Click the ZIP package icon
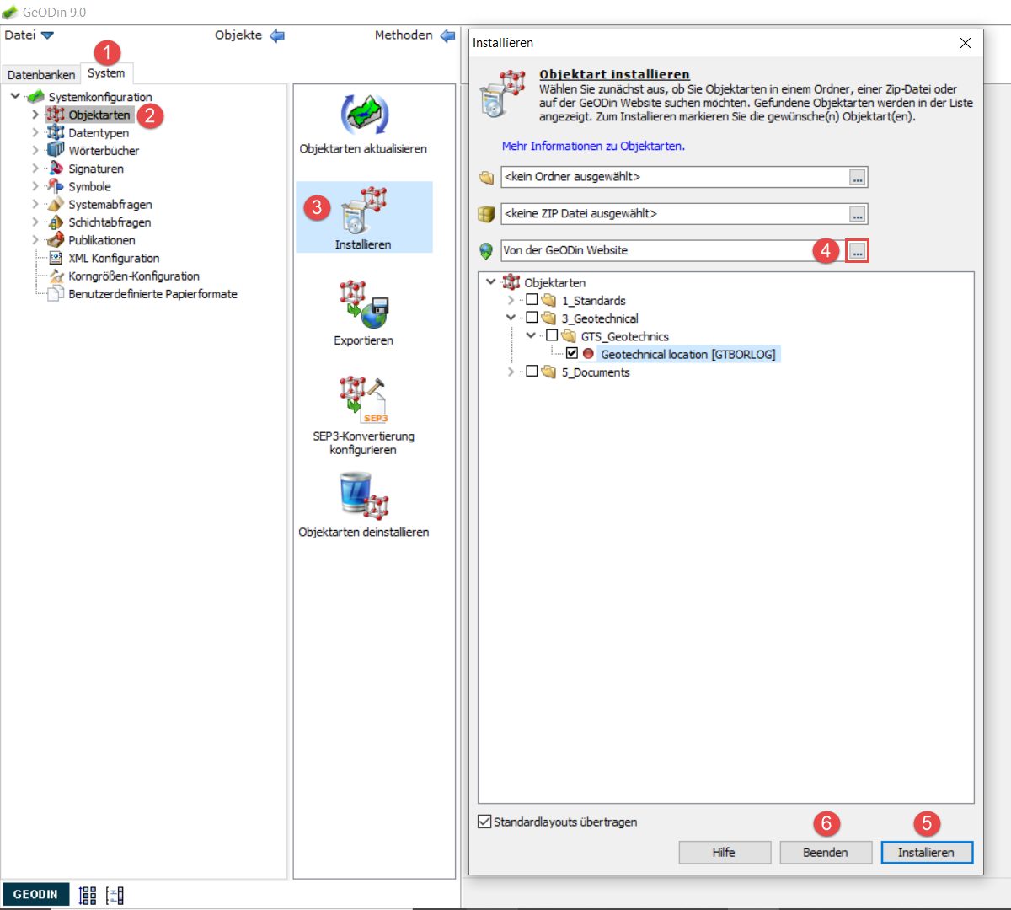Screen dimensions: 1011x910 click(486, 214)
